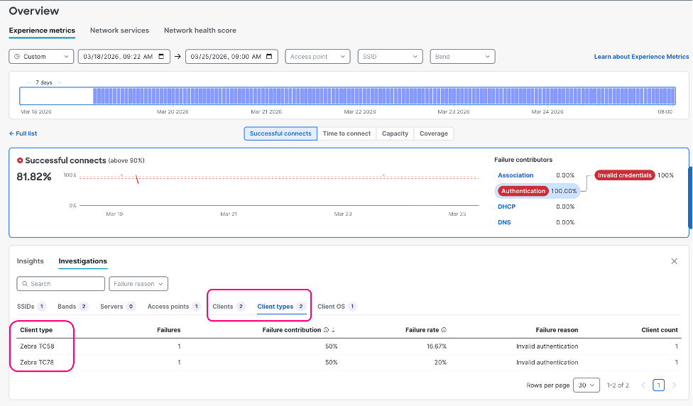Close the Investigations panel with X
693x406 pixels.
(674, 261)
